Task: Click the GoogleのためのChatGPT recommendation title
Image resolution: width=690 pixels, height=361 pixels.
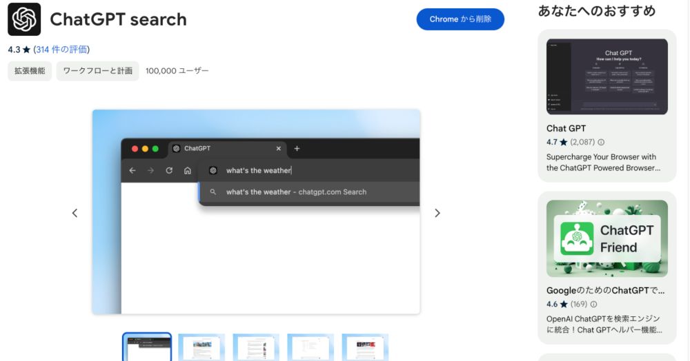Action: click(606, 290)
